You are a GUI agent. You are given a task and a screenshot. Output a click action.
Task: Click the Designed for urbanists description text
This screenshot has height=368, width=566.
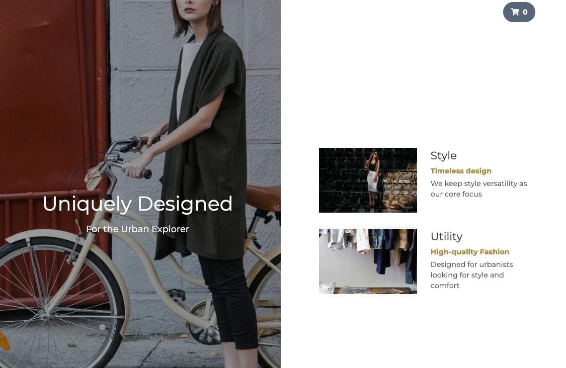point(471,275)
